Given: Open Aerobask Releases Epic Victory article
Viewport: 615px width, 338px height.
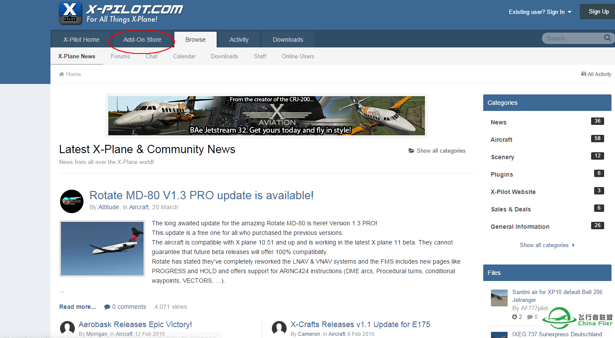Looking at the screenshot, I should pyautogui.click(x=135, y=325).
